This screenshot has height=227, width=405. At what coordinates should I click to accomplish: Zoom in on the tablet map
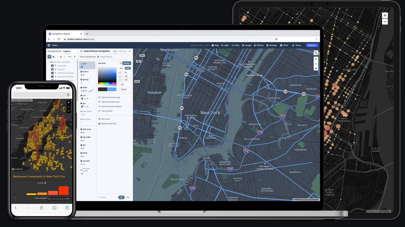[x=385, y=16]
